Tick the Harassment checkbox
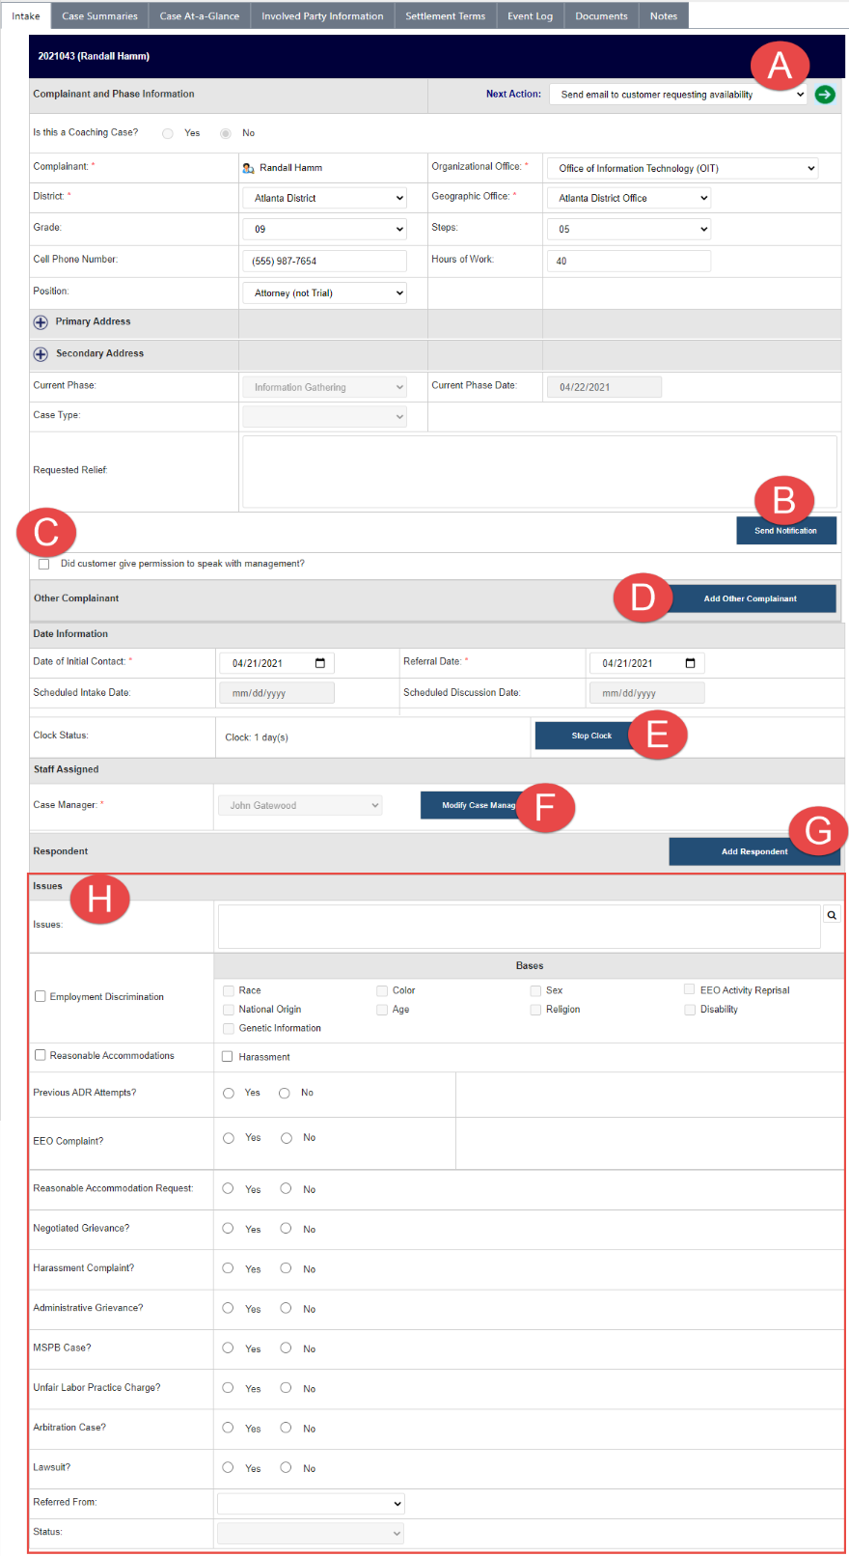Screen dimensions: 849x1556 coord(228,1056)
